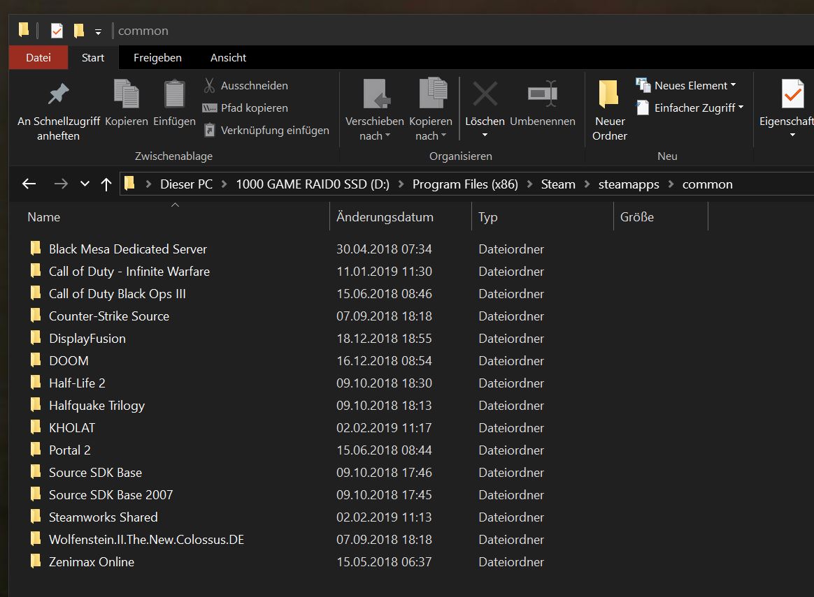Click the Dieser PC breadcrumb
Image resolution: width=814 pixels, height=597 pixels.
pos(187,184)
